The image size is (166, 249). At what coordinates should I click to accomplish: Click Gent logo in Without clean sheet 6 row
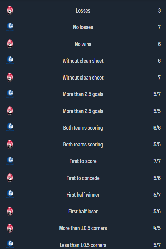pyautogui.click(x=10, y=61)
